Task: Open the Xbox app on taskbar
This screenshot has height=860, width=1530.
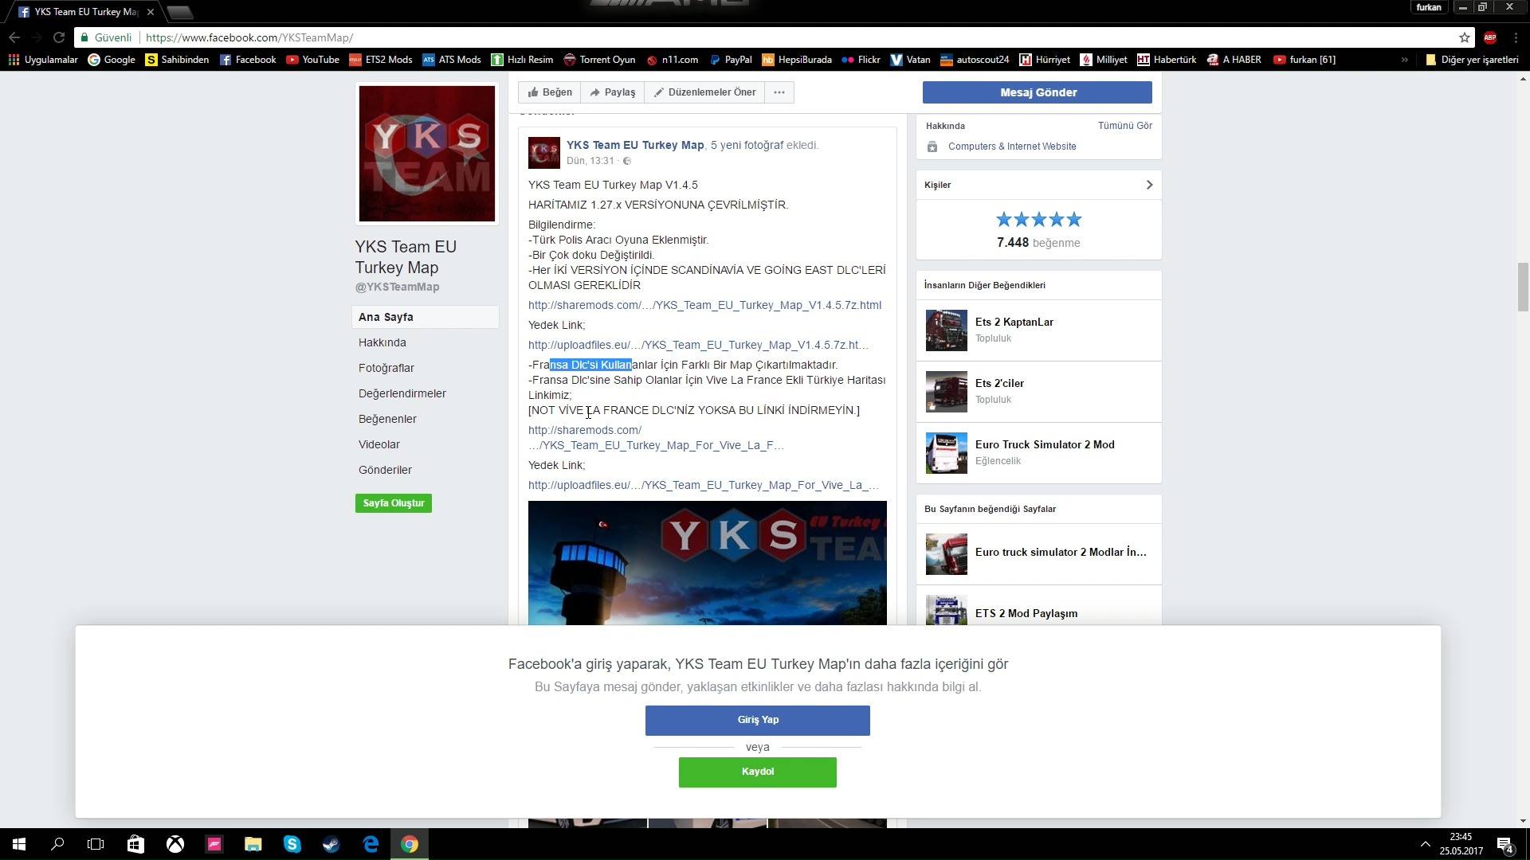Action: [175, 844]
